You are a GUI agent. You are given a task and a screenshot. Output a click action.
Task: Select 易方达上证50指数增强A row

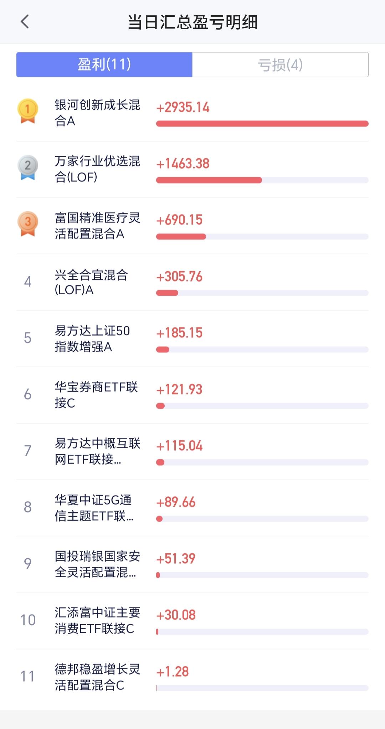(192, 338)
